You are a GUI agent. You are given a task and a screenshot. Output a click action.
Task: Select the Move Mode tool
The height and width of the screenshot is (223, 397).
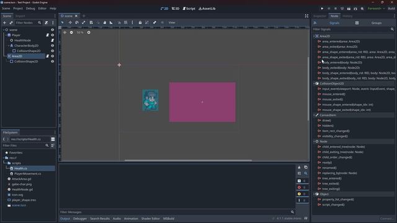click(70, 22)
